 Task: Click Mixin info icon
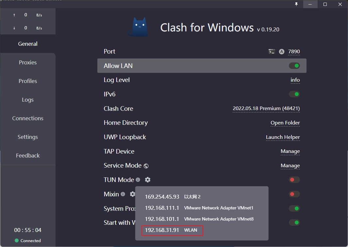123,194
